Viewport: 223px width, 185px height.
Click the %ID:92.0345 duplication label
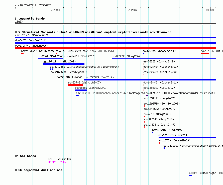[x=206, y=173]
